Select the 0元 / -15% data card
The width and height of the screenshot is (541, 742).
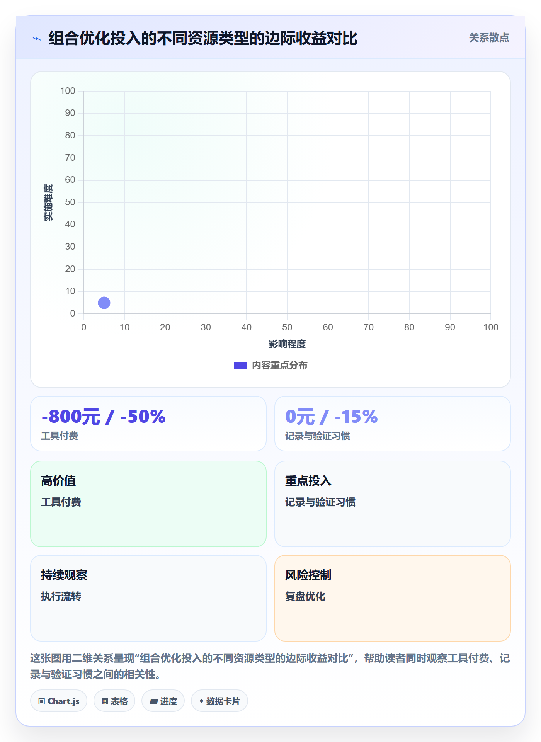point(393,424)
